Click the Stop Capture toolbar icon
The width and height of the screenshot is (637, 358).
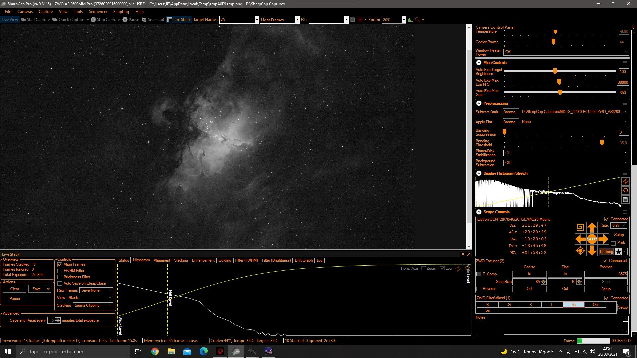[x=93, y=20]
